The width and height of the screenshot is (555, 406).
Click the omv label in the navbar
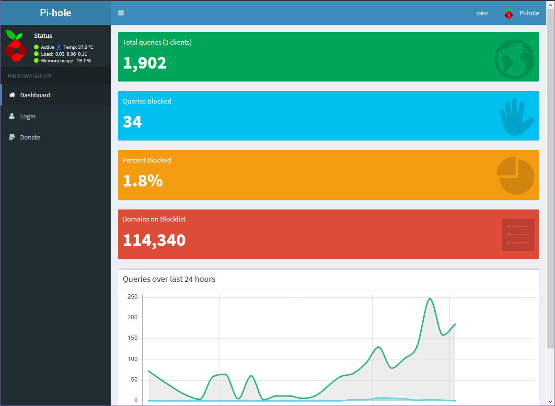pyautogui.click(x=482, y=13)
